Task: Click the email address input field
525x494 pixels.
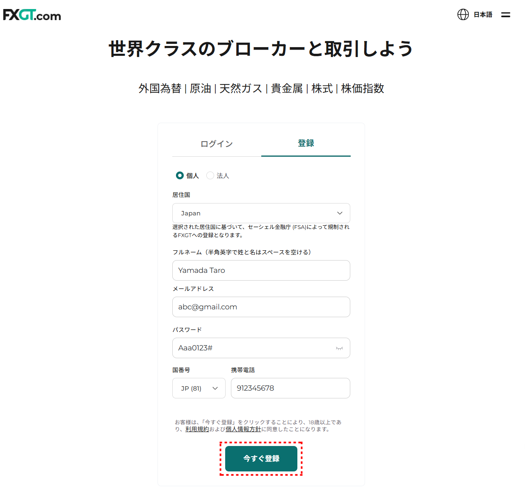Action: tap(261, 307)
